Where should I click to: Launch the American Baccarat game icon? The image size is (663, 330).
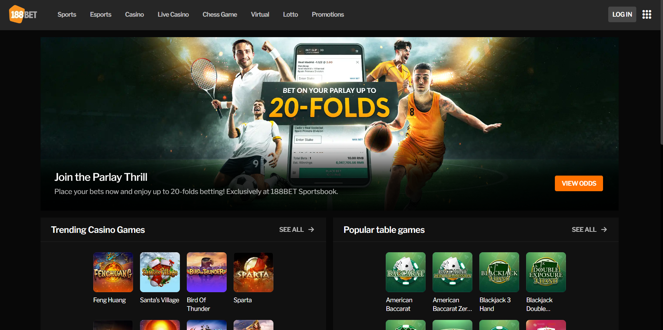(x=405, y=272)
